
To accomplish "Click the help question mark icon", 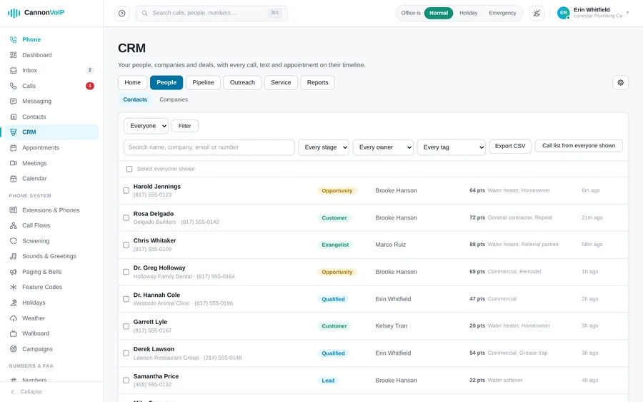I will [121, 13].
